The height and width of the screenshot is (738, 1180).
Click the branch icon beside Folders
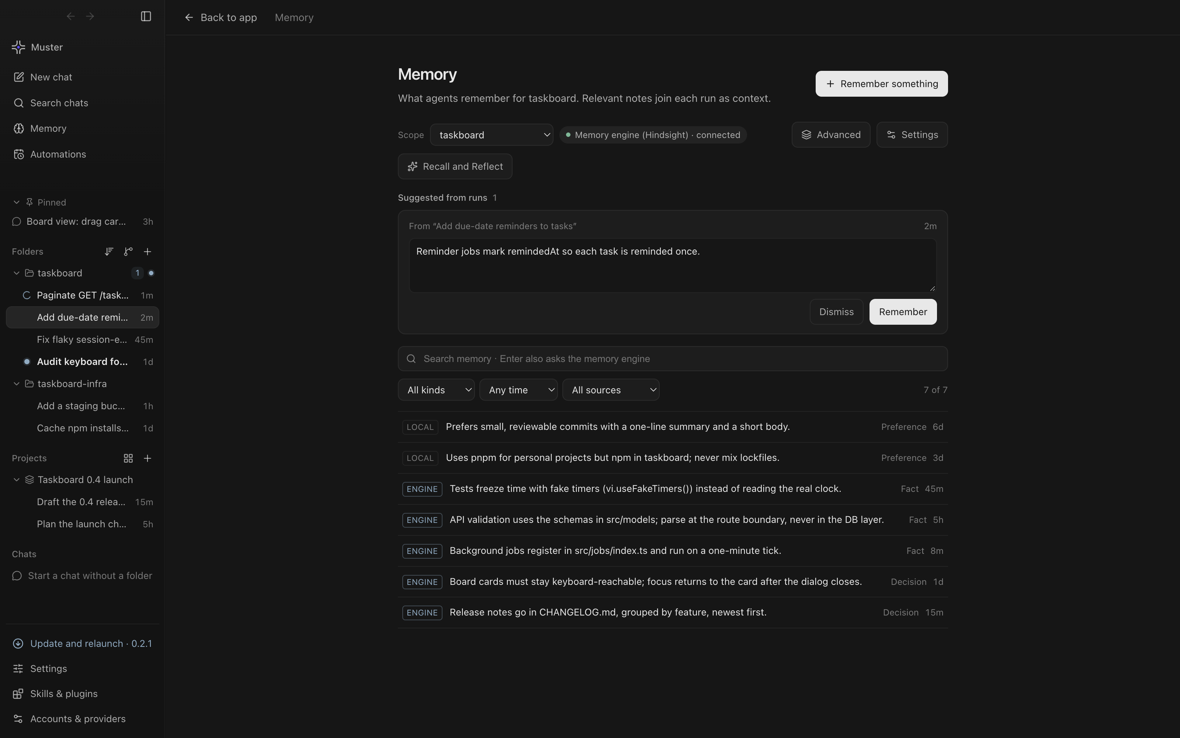click(128, 251)
